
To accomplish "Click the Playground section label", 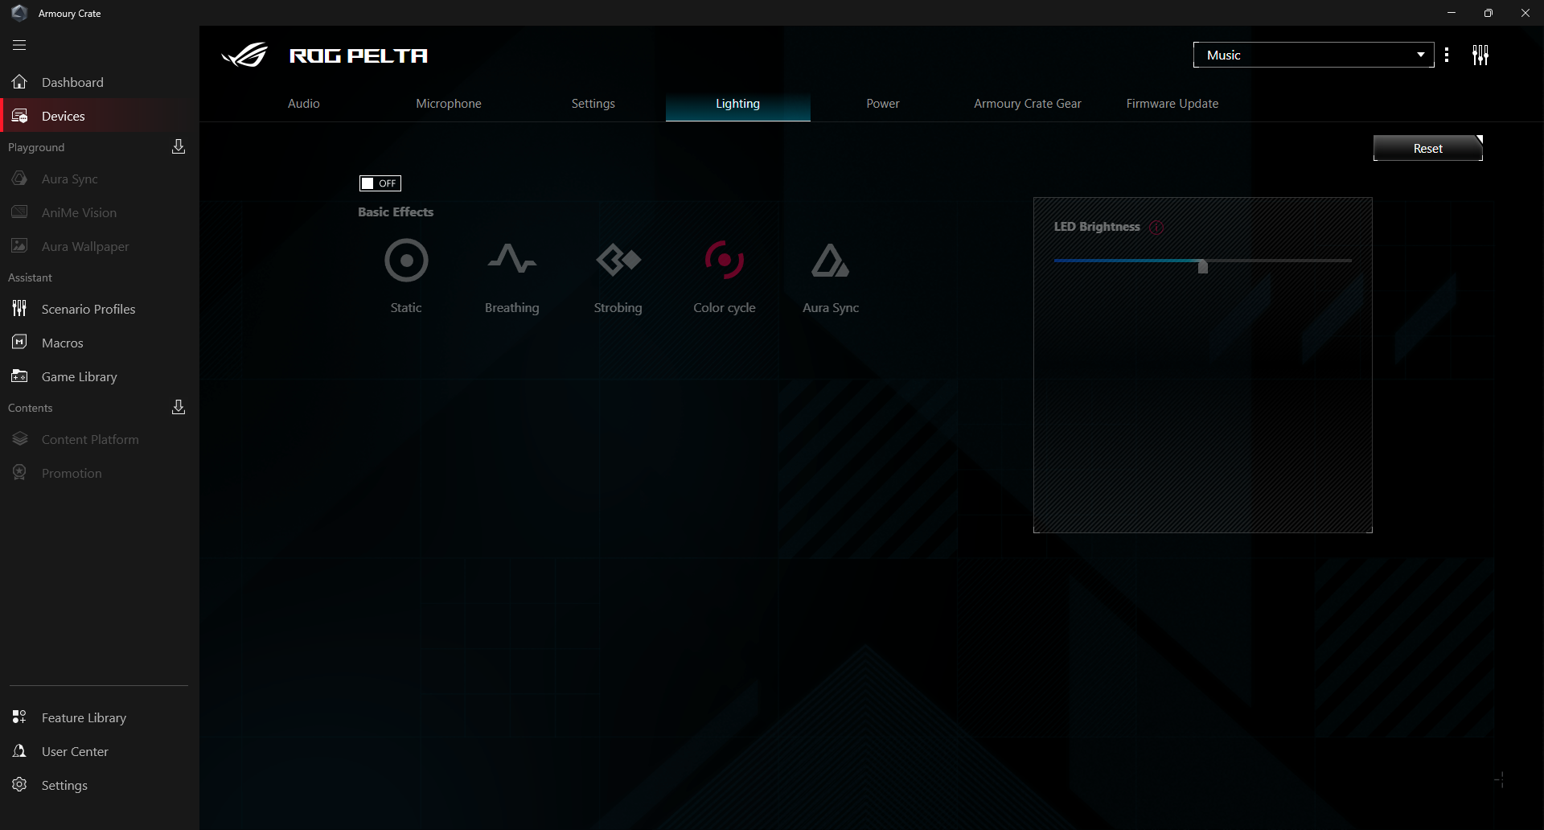I will click(x=36, y=147).
